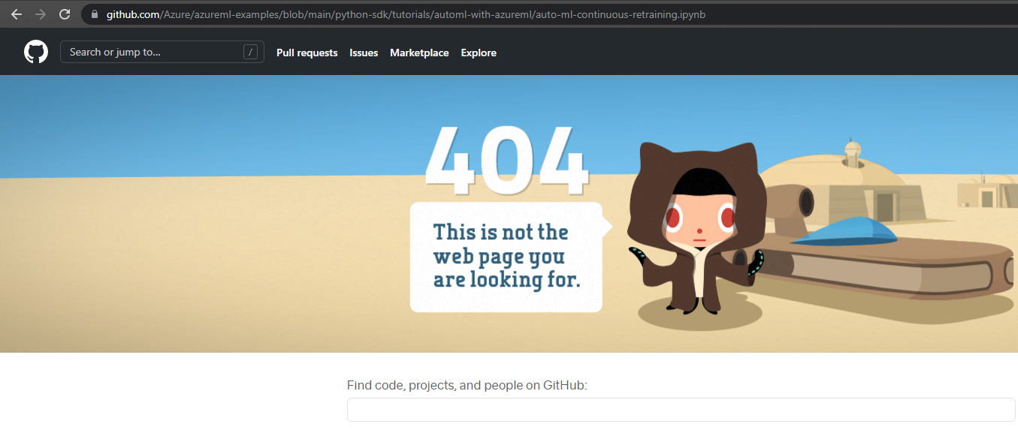Click the slash shortcut icon in search box

(251, 52)
